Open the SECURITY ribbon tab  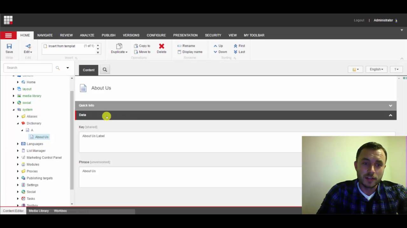pyautogui.click(x=213, y=35)
